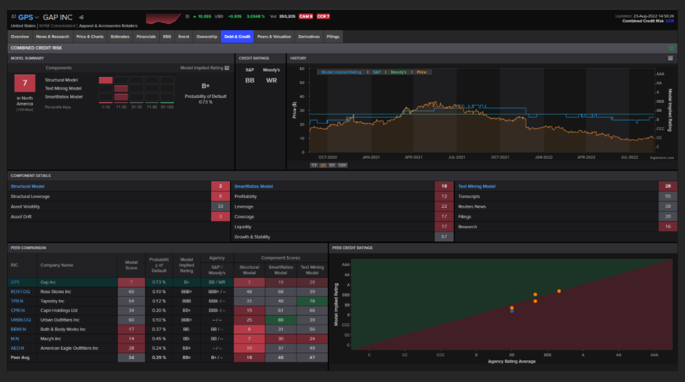The width and height of the screenshot is (685, 382).
Task: Click the clock icon before the price
Action: 187,15
